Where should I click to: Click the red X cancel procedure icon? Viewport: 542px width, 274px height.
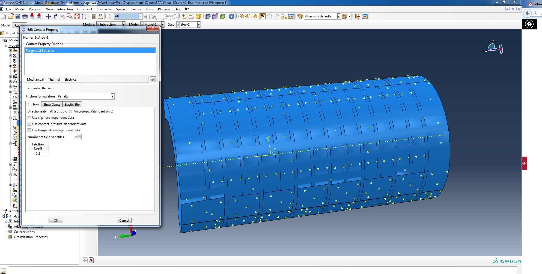coord(91,260)
